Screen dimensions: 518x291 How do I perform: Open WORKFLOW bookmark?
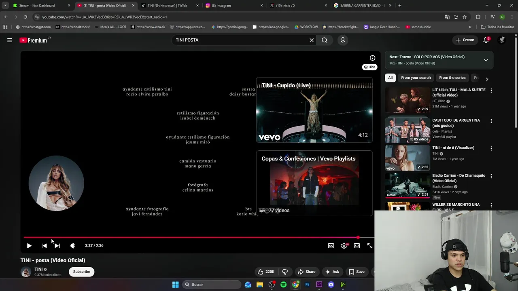306,27
